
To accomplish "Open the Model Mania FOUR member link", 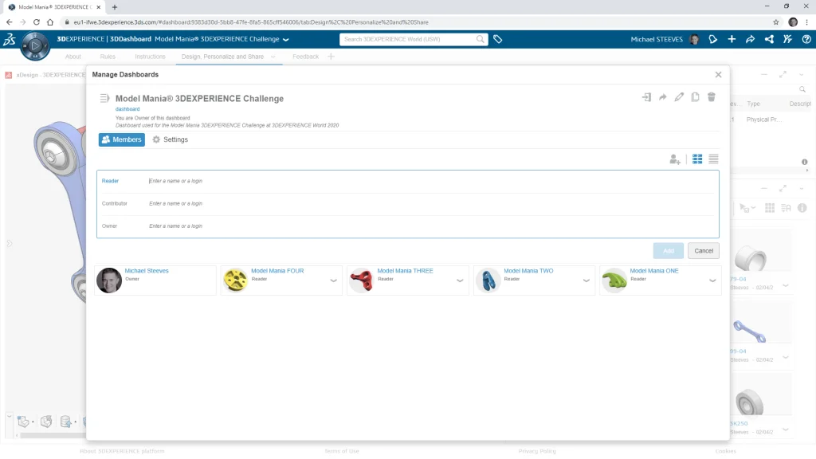I will pyautogui.click(x=277, y=271).
